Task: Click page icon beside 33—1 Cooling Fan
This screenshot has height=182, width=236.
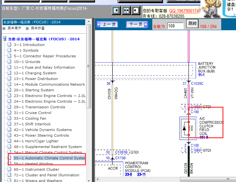Action: [9, 118]
